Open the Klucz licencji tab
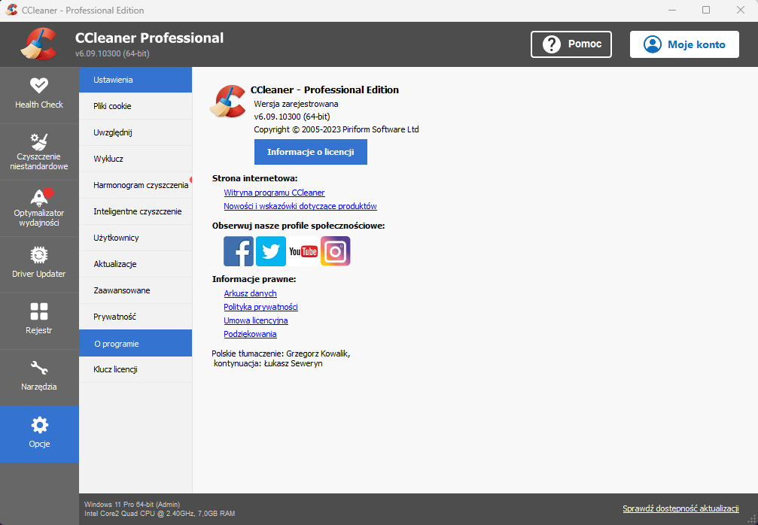This screenshot has height=525, width=758. pyautogui.click(x=135, y=369)
